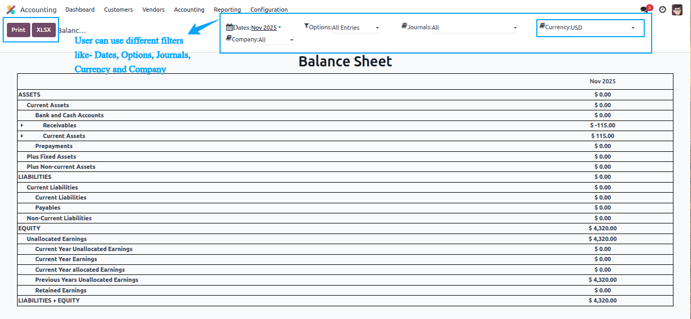This screenshot has height=319, width=691.
Task: Open the Configuration menu
Action: click(x=269, y=10)
